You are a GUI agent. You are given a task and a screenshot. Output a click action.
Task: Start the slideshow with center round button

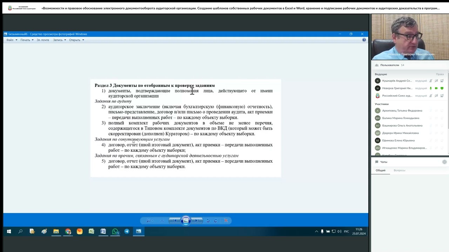pos(186,220)
